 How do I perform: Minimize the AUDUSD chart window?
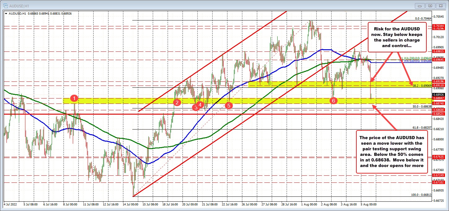click(x=419, y=6)
